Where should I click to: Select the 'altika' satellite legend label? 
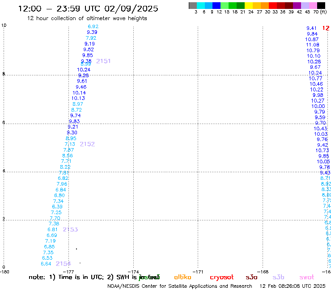[182, 277]
